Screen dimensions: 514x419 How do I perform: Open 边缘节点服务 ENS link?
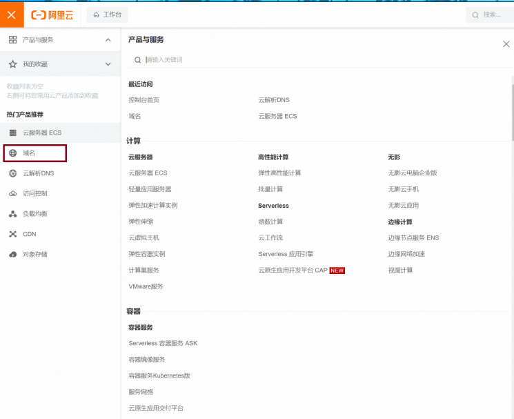[x=414, y=237]
